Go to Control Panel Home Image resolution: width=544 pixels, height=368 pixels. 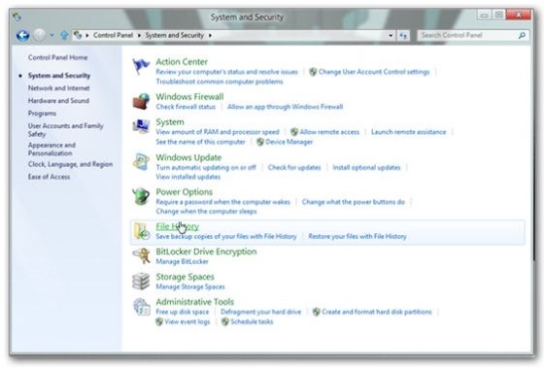(57, 57)
